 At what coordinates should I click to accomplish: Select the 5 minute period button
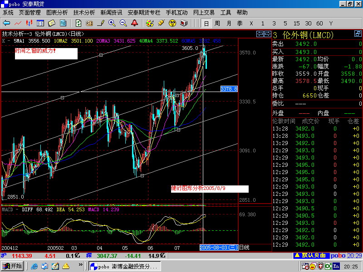click(x=285, y=24)
